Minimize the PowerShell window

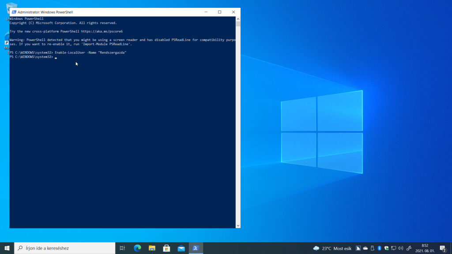tap(206, 12)
